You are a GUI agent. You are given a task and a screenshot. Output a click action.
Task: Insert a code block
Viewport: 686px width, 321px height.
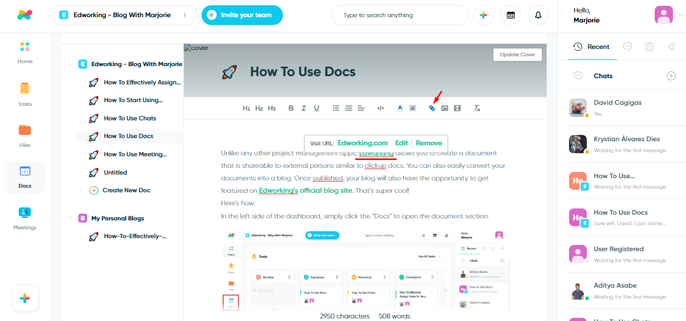click(381, 108)
